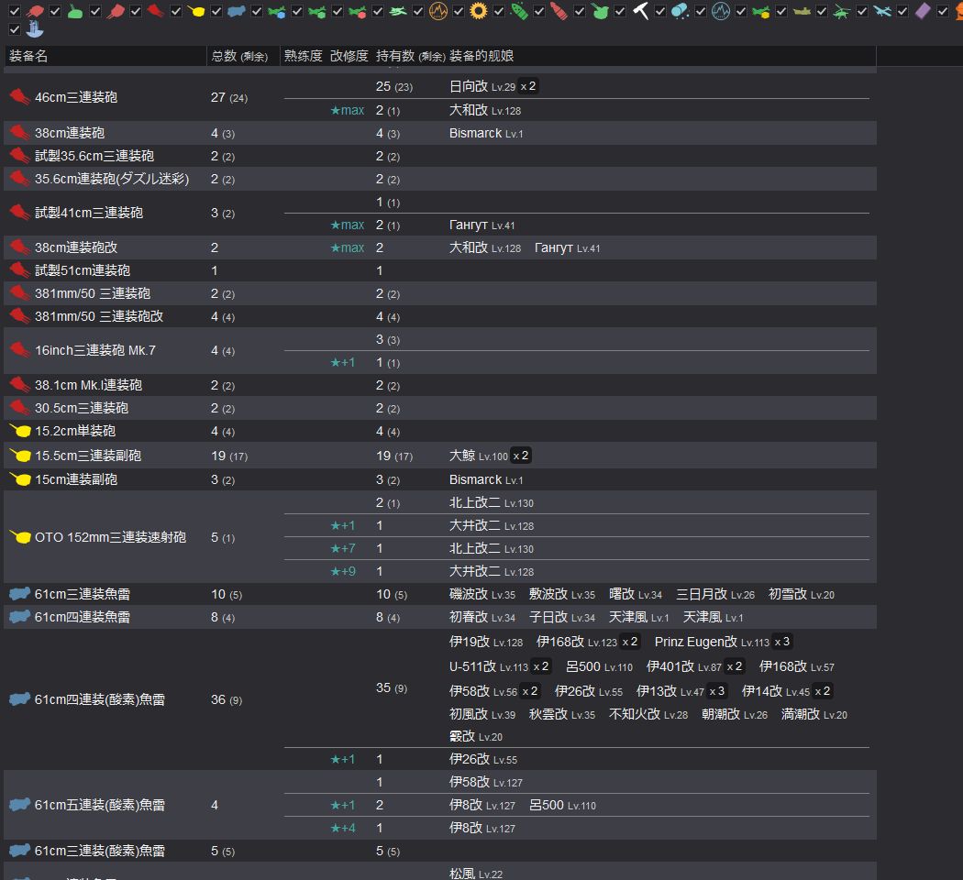The height and width of the screenshot is (880, 963).
Task: Click the green autogyro helicopter filter icon
Action: [x=841, y=11]
